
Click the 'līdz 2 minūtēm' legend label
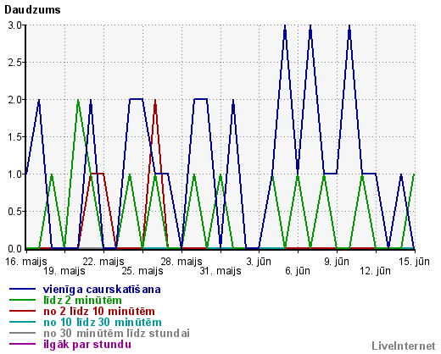82,300
